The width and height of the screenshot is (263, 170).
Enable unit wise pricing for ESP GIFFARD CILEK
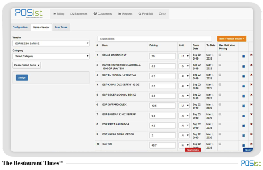220,104
